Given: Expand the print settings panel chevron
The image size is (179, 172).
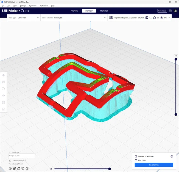Looking at the screenshot, I should pyautogui.click(x=169, y=18).
